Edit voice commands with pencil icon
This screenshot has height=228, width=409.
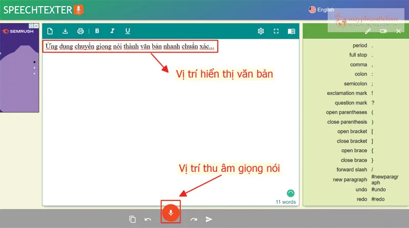coord(368,31)
